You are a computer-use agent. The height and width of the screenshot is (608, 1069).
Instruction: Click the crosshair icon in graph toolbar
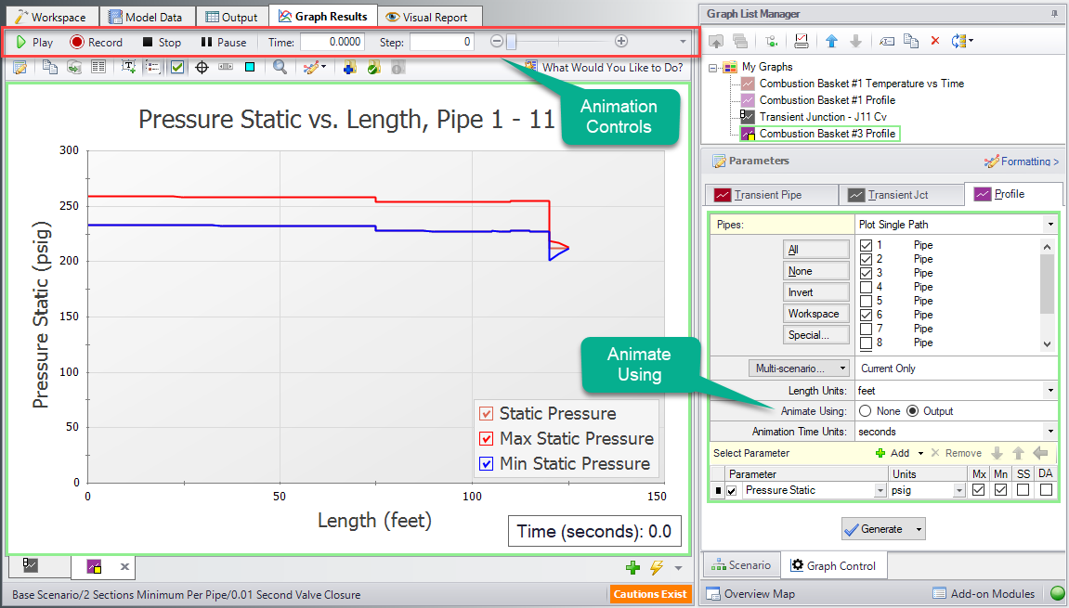pos(201,67)
